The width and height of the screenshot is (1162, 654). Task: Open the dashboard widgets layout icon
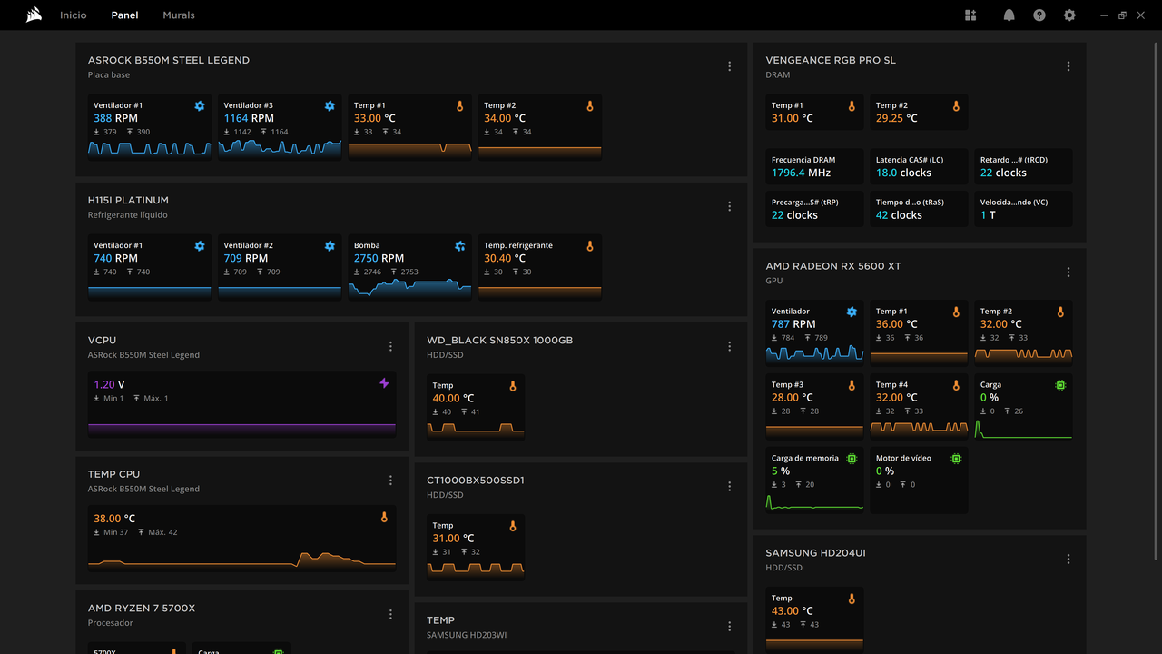point(970,15)
